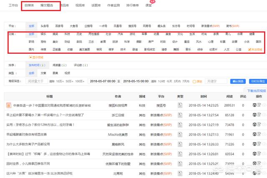
Task: Click the 关键字 keyword input field
Action: point(215,81)
